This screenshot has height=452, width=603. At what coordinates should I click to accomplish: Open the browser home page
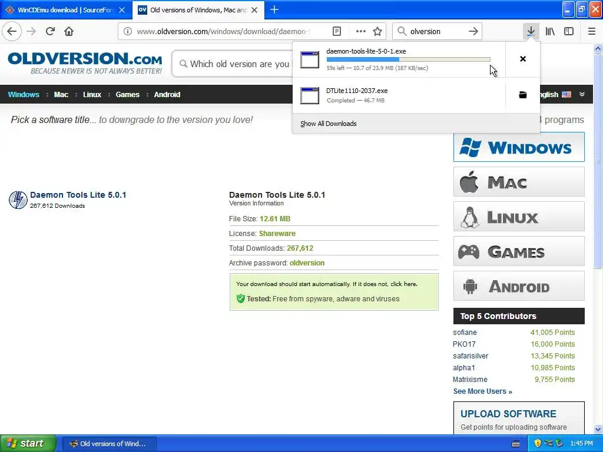pyautogui.click(x=69, y=31)
